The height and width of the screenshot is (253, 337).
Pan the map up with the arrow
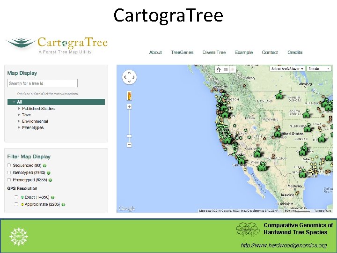129,73
